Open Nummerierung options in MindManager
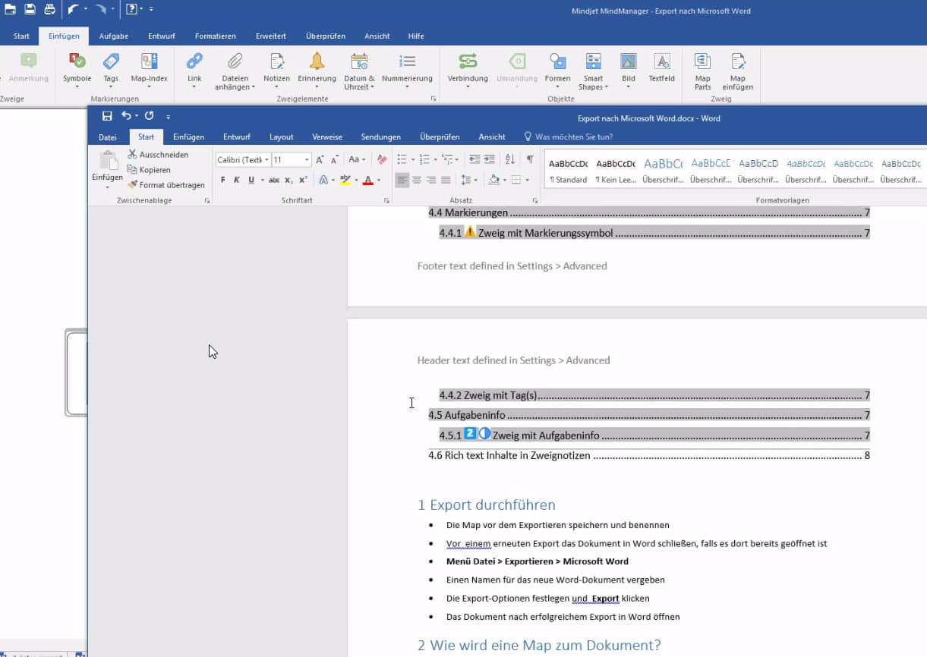 (407, 70)
